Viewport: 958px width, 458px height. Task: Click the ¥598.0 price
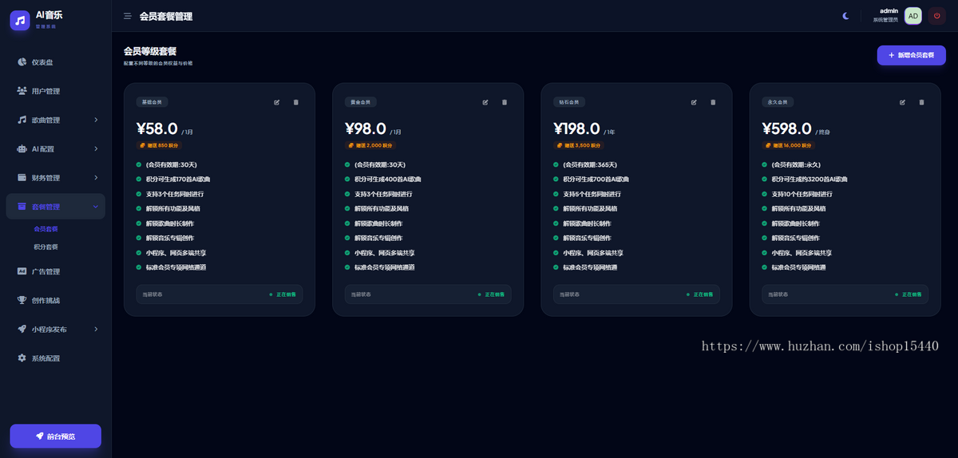(x=787, y=128)
